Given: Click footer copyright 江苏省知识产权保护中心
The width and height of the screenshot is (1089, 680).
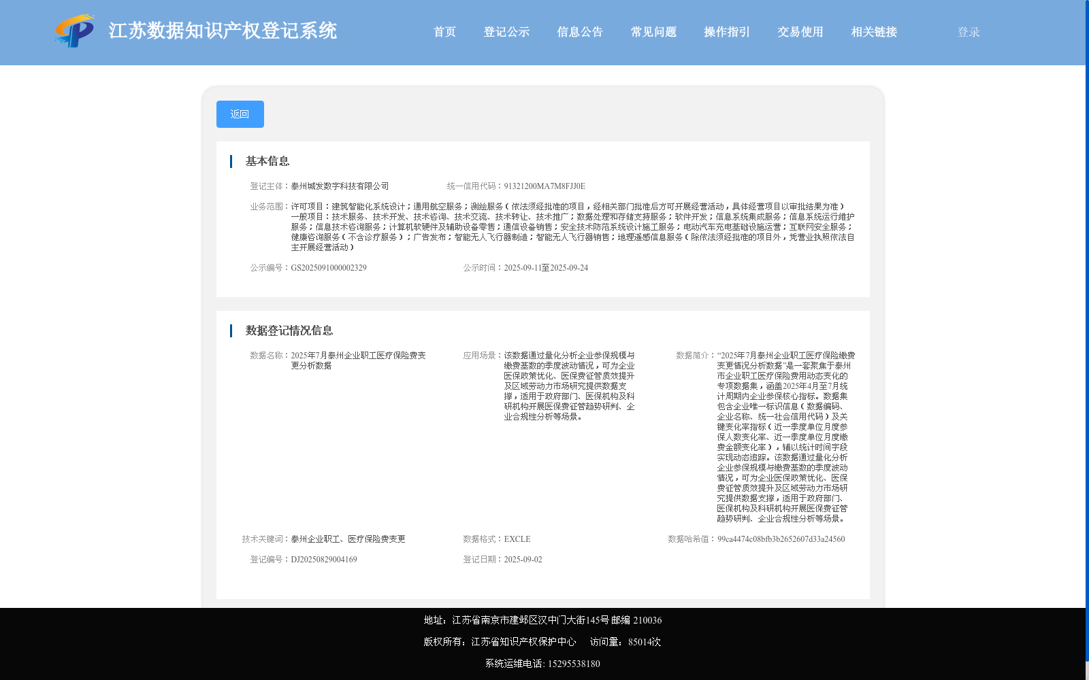Looking at the screenshot, I should click(523, 642).
